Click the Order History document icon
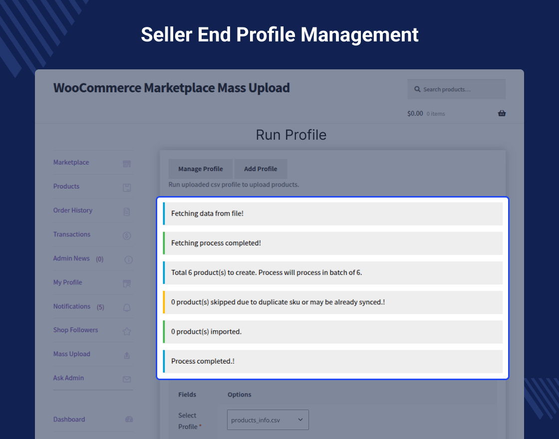The height and width of the screenshot is (439, 559). pyautogui.click(x=127, y=212)
